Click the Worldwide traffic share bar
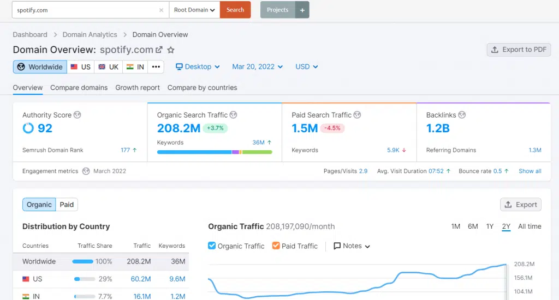Viewport: 559px width, 300px height. click(x=83, y=261)
